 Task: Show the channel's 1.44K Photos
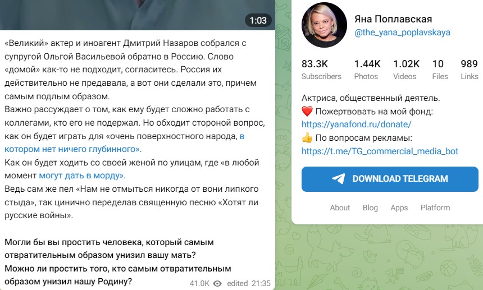367,70
